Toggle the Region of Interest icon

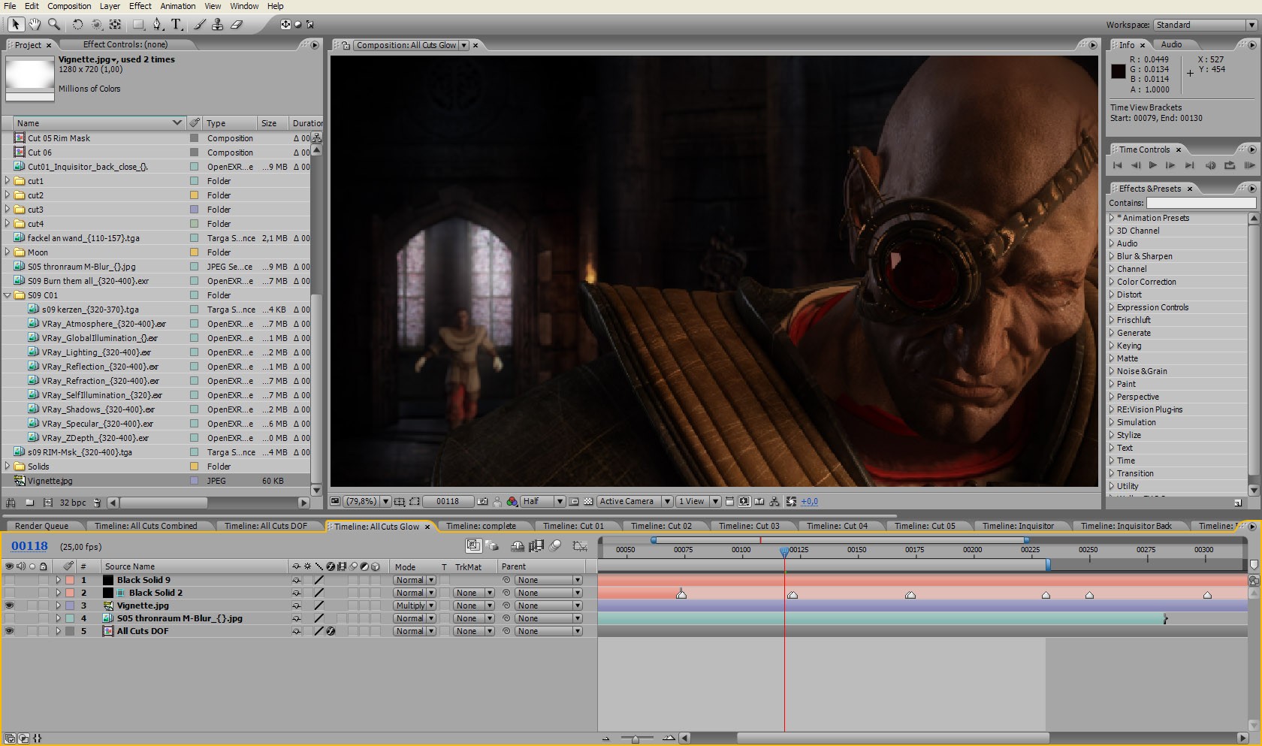pos(575,501)
